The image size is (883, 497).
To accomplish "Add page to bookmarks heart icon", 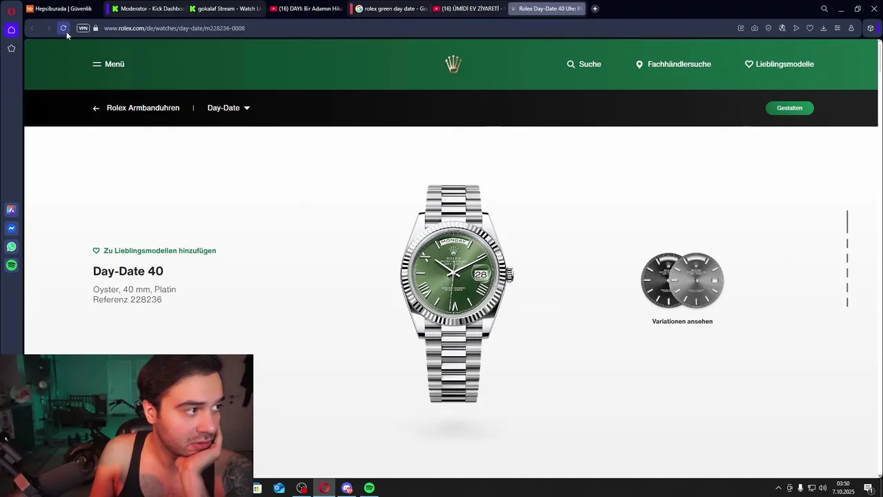I will (x=810, y=28).
